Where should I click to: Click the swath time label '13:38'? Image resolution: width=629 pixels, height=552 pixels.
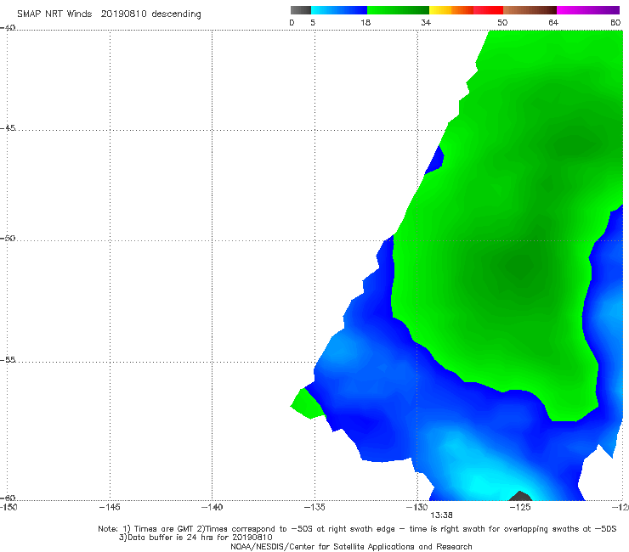pyautogui.click(x=441, y=515)
